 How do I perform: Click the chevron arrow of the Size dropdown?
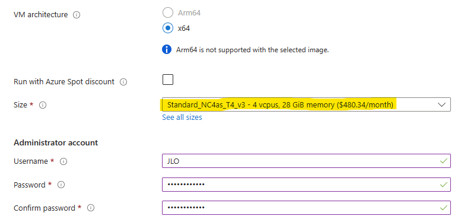[441, 104]
